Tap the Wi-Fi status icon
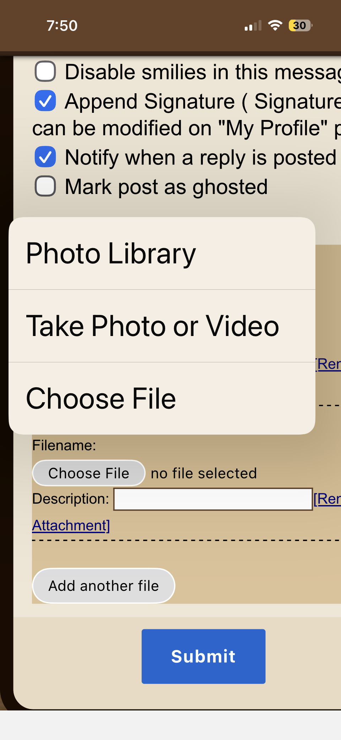341x740 pixels. (275, 25)
